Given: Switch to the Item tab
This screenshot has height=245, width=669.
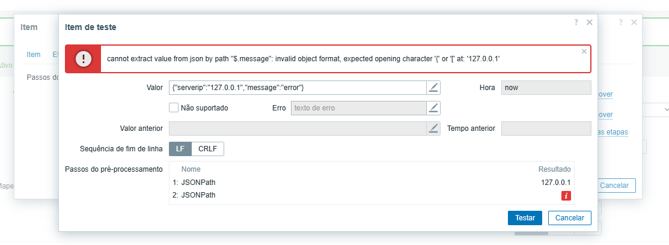Looking at the screenshot, I should [x=34, y=55].
